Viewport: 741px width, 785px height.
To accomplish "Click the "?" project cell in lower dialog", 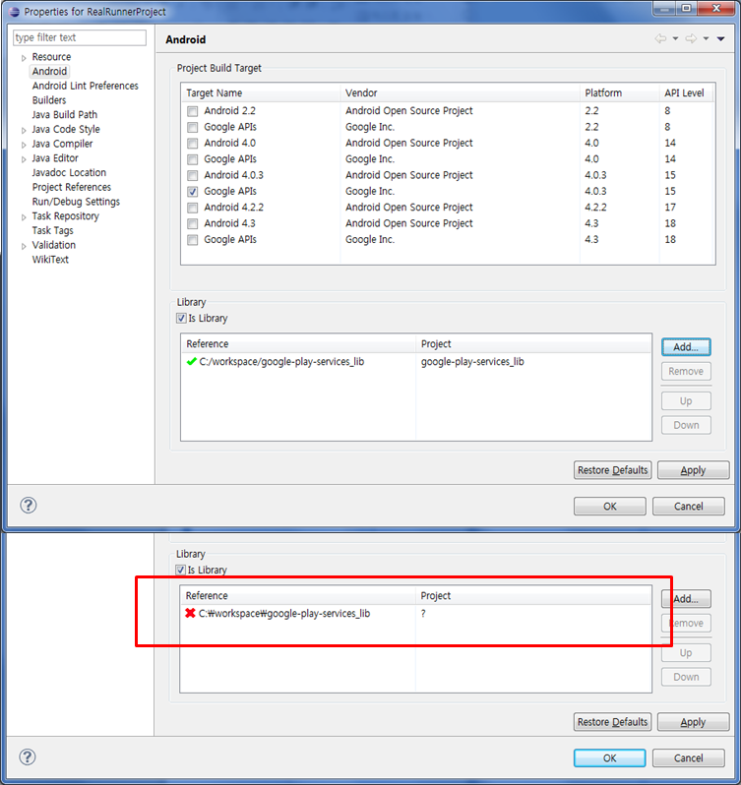I will 423,613.
